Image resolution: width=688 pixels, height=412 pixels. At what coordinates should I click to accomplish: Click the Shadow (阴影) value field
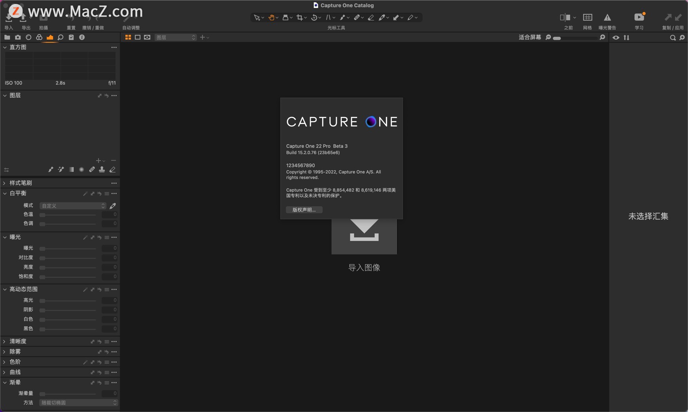point(109,310)
